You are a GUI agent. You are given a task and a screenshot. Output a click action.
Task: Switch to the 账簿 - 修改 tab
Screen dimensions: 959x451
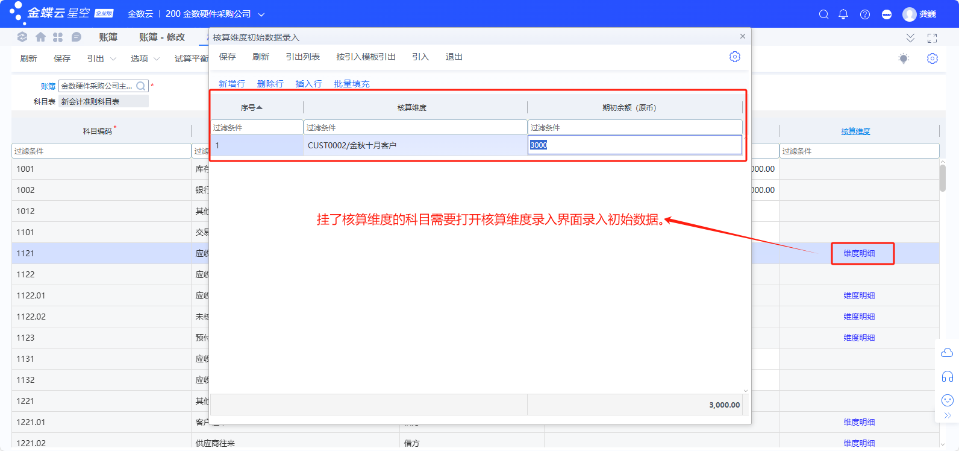click(162, 37)
